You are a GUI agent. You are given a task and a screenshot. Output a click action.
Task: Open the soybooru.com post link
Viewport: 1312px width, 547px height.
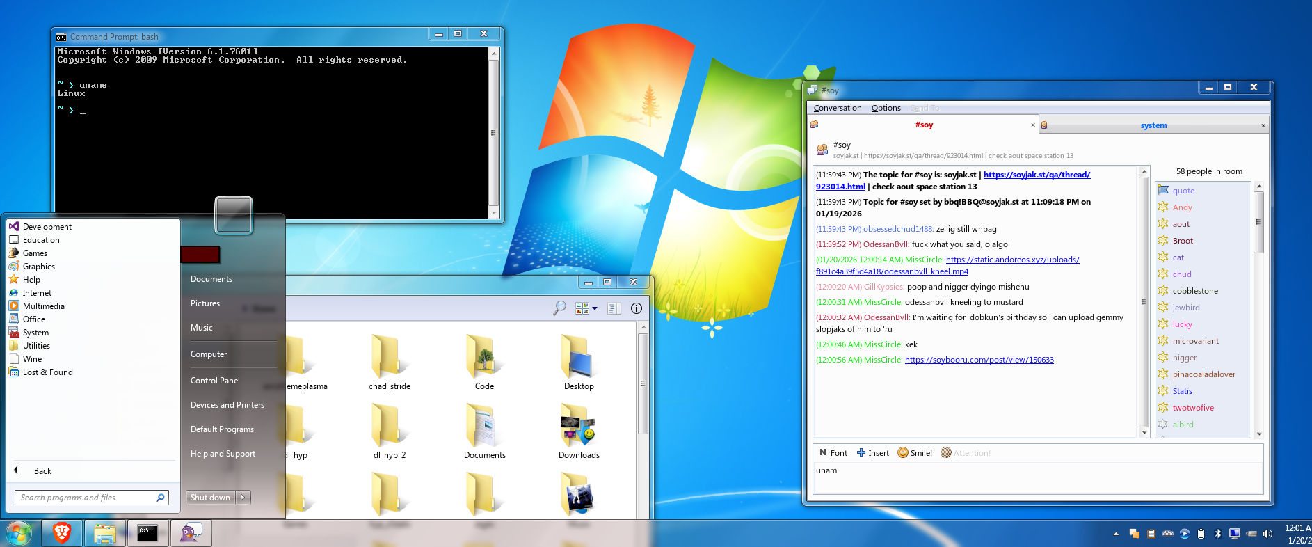979,360
